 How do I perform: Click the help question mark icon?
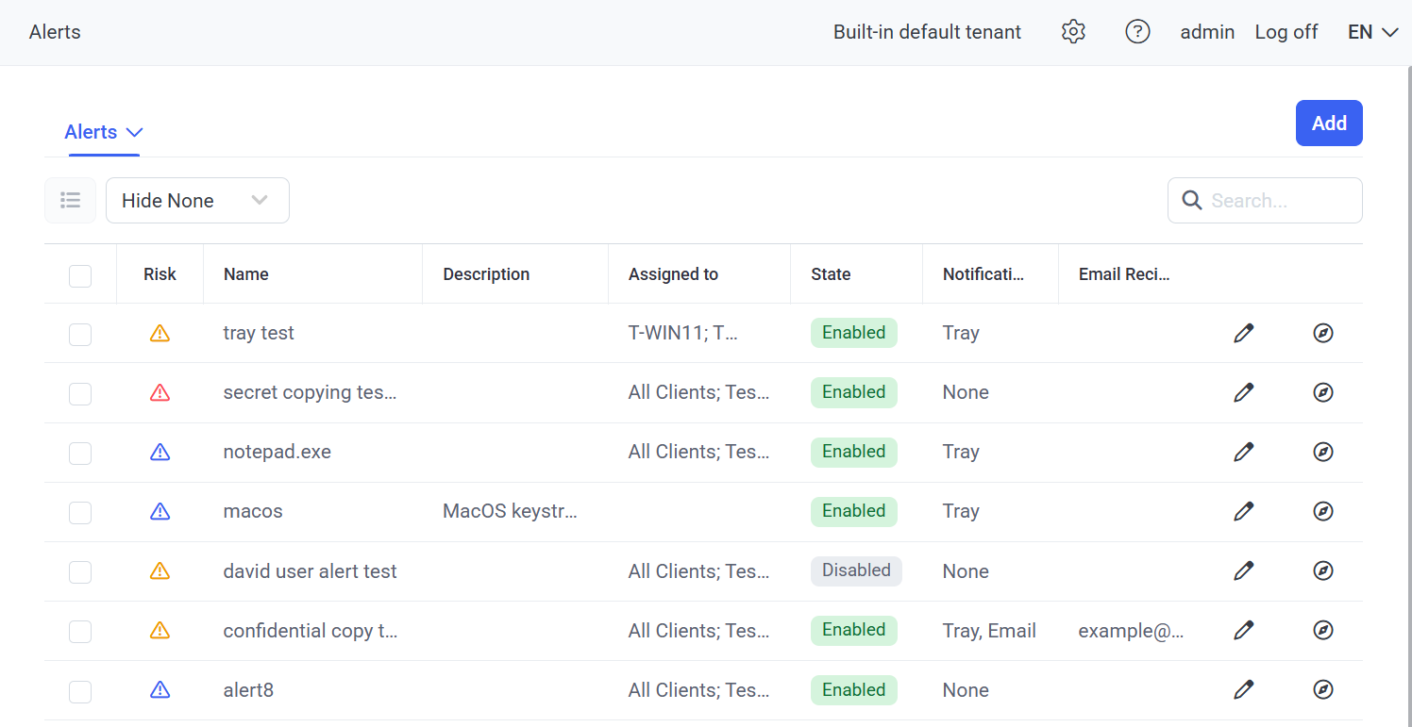point(1137,32)
